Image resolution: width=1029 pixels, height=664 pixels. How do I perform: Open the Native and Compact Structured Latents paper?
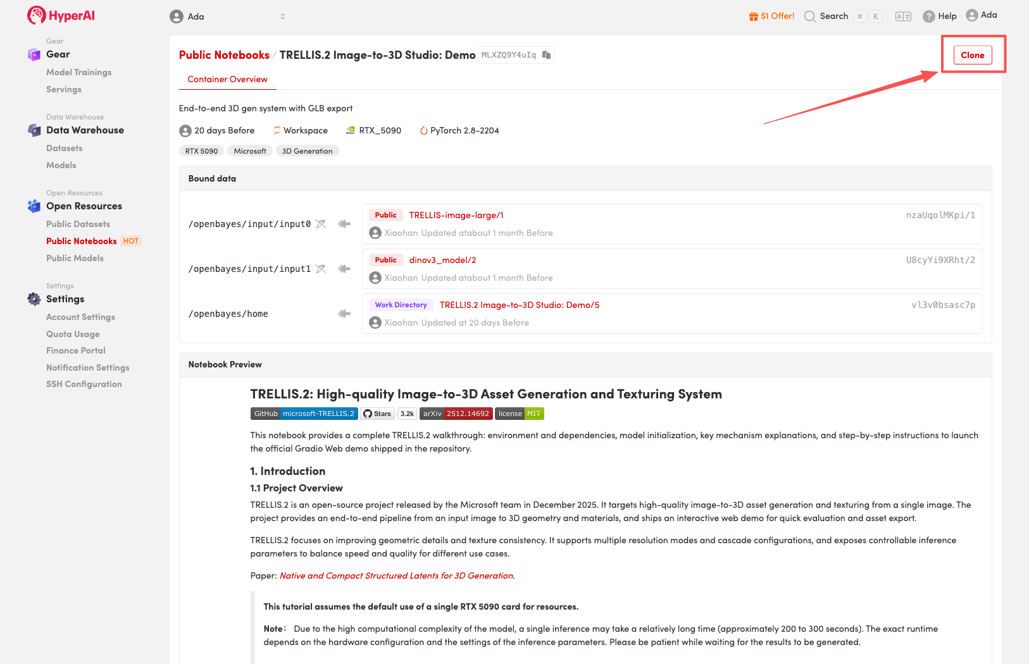(x=396, y=575)
